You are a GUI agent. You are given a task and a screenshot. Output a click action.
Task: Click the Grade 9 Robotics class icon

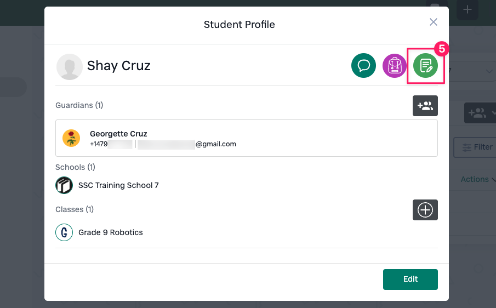[64, 232]
